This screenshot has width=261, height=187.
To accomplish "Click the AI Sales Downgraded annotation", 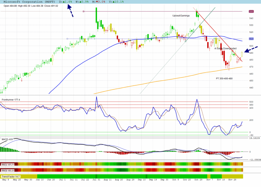I will click(225, 48).
